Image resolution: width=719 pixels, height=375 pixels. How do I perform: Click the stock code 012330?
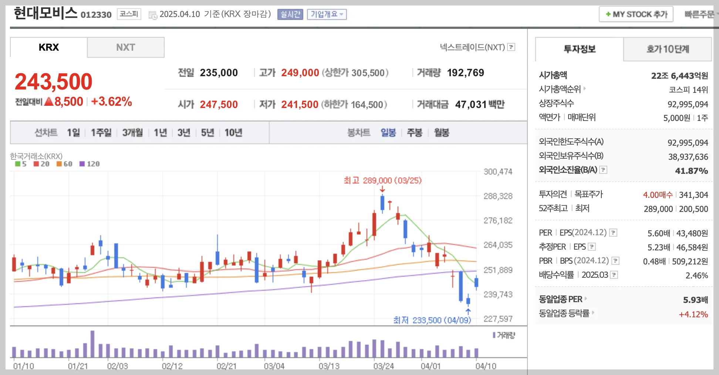96,14
